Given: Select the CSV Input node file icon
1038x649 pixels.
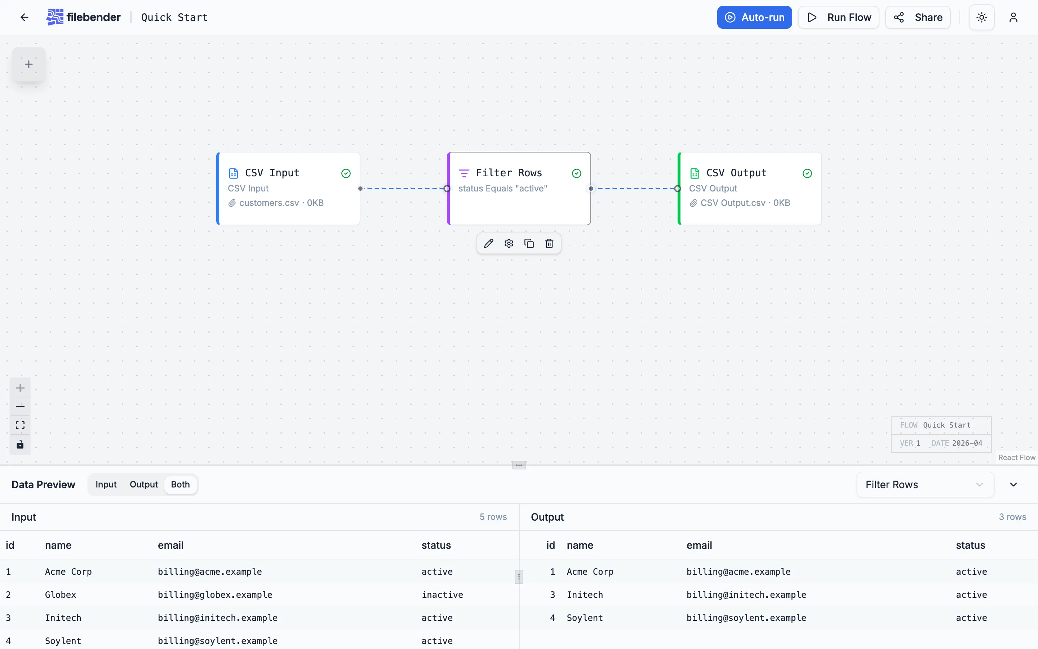Looking at the screenshot, I should point(233,173).
